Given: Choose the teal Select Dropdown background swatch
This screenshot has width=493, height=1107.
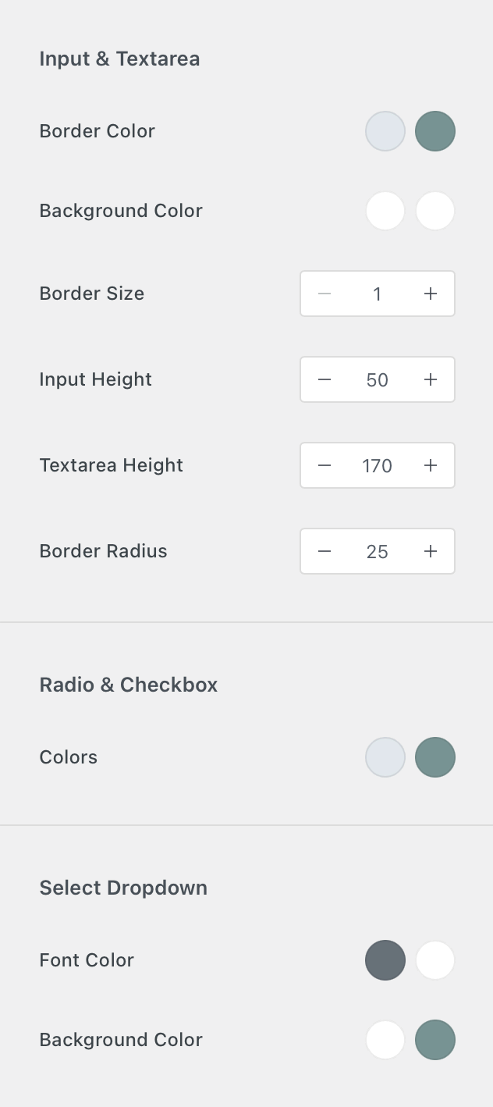Looking at the screenshot, I should point(435,1040).
